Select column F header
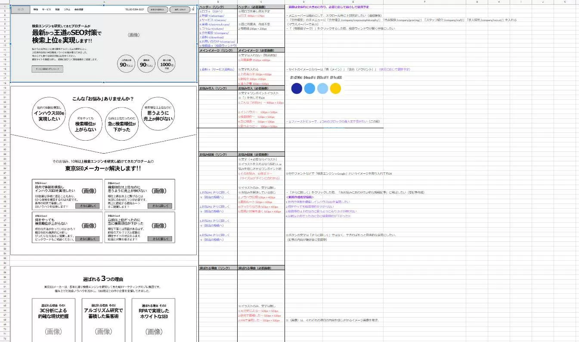The width and height of the screenshot is (579, 342). (x=424, y=2)
